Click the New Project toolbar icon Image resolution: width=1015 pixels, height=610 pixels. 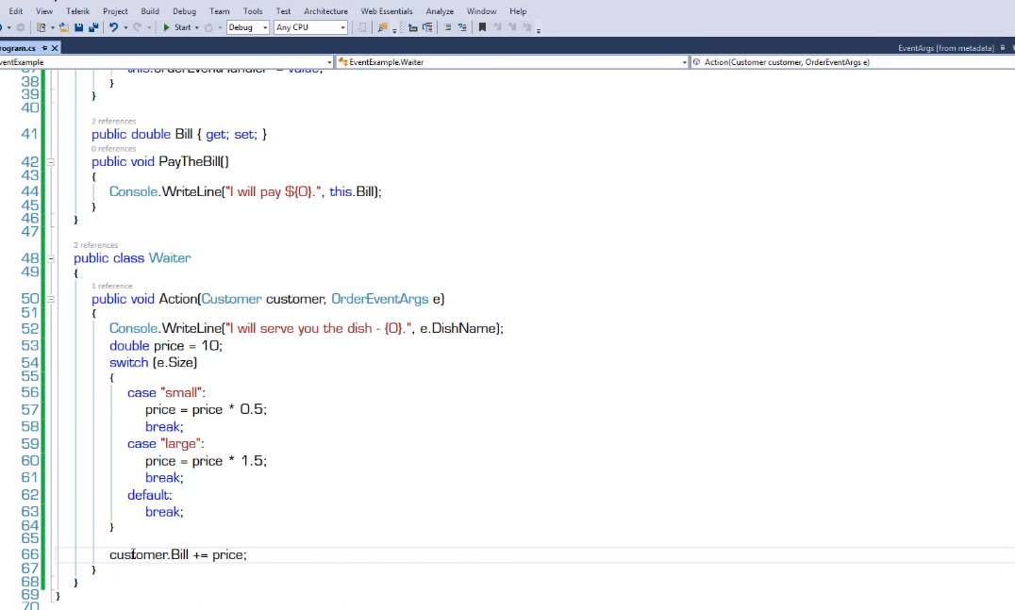[x=42, y=27]
